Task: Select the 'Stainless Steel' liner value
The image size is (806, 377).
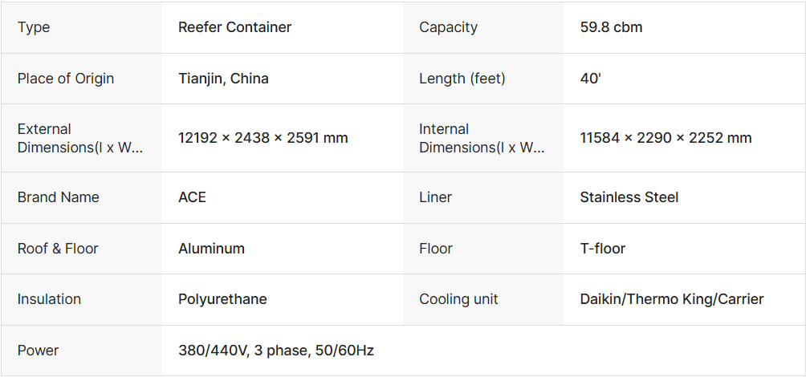Action: [x=629, y=197]
